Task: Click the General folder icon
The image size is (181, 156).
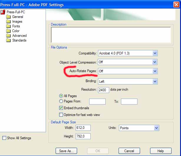Action: 9,17
